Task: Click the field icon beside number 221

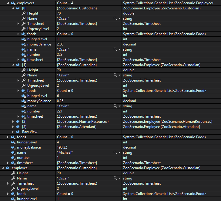Action: click(23, 111)
